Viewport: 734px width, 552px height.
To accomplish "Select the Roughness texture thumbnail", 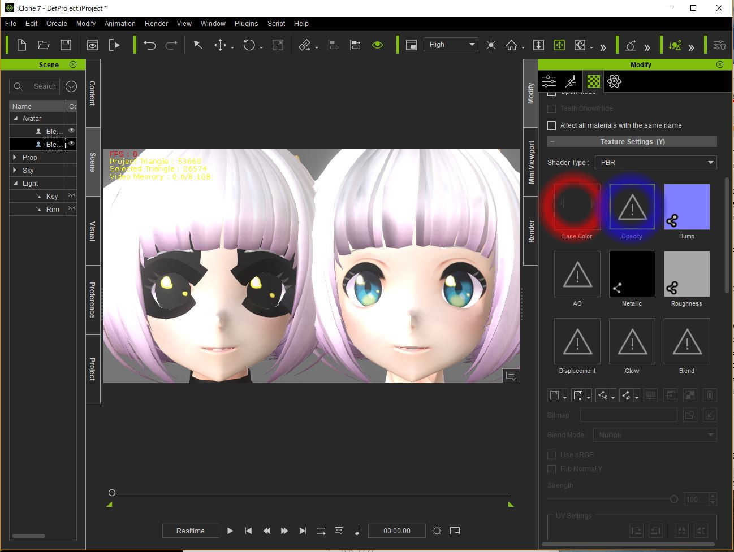I will point(687,274).
